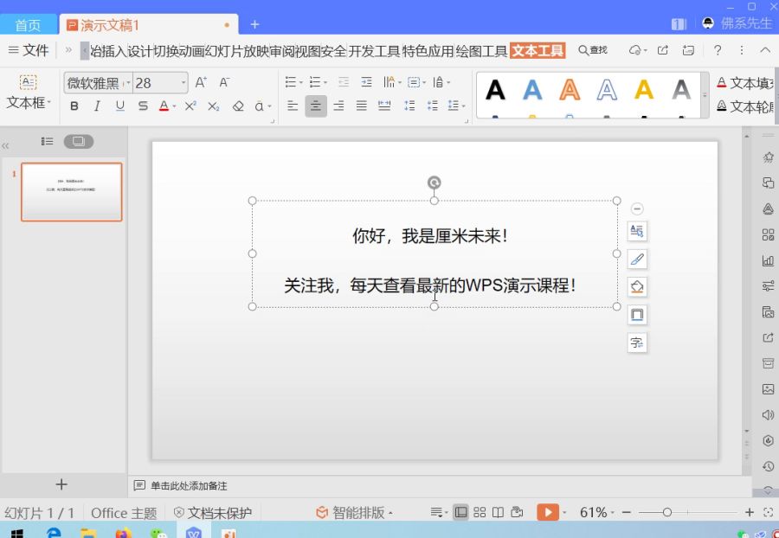Toggle underline on selected text
Image resolution: width=779 pixels, height=538 pixels.
119,106
